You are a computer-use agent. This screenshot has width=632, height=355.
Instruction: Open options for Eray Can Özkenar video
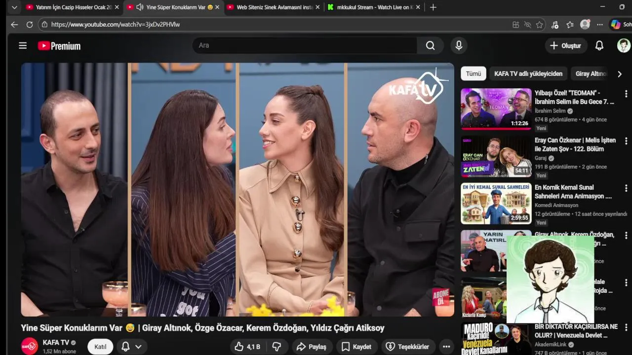pyautogui.click(x=626, y=141)
